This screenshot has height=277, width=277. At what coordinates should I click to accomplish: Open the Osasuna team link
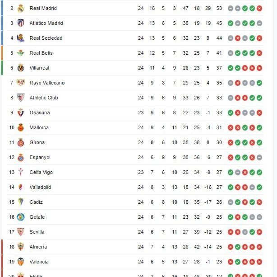pos(40,113)
